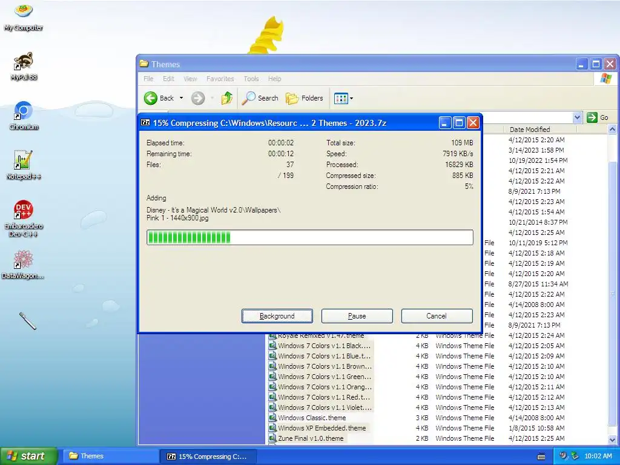Select Windows 7 Colors v1.1 Red theme

point(325,397)
